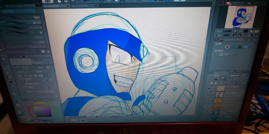
Task: Click the navigator rotate right icon
Action: 239,35
